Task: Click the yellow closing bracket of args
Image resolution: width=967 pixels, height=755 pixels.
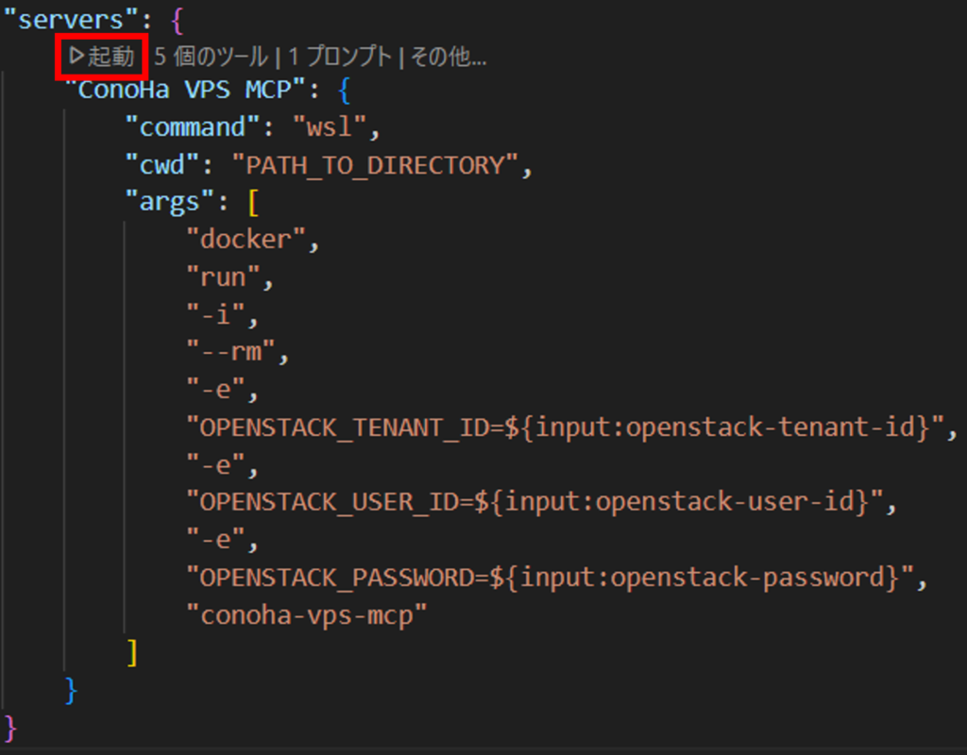Action: [132, 652]
